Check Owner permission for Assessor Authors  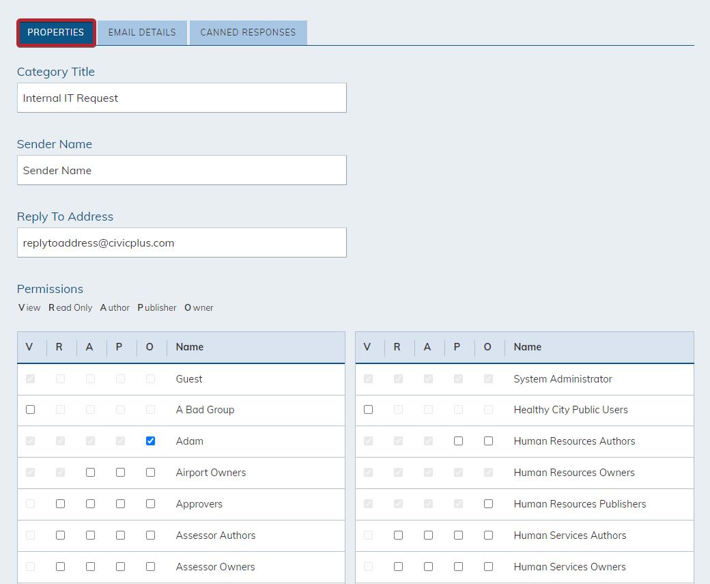[150, 535]
